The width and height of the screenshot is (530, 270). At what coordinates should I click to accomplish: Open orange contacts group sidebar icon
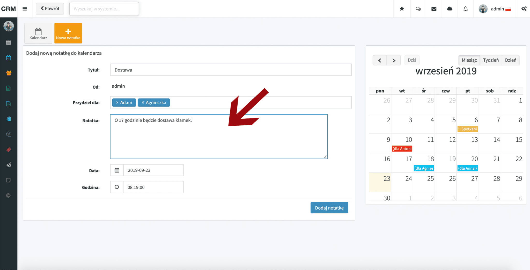9,73
